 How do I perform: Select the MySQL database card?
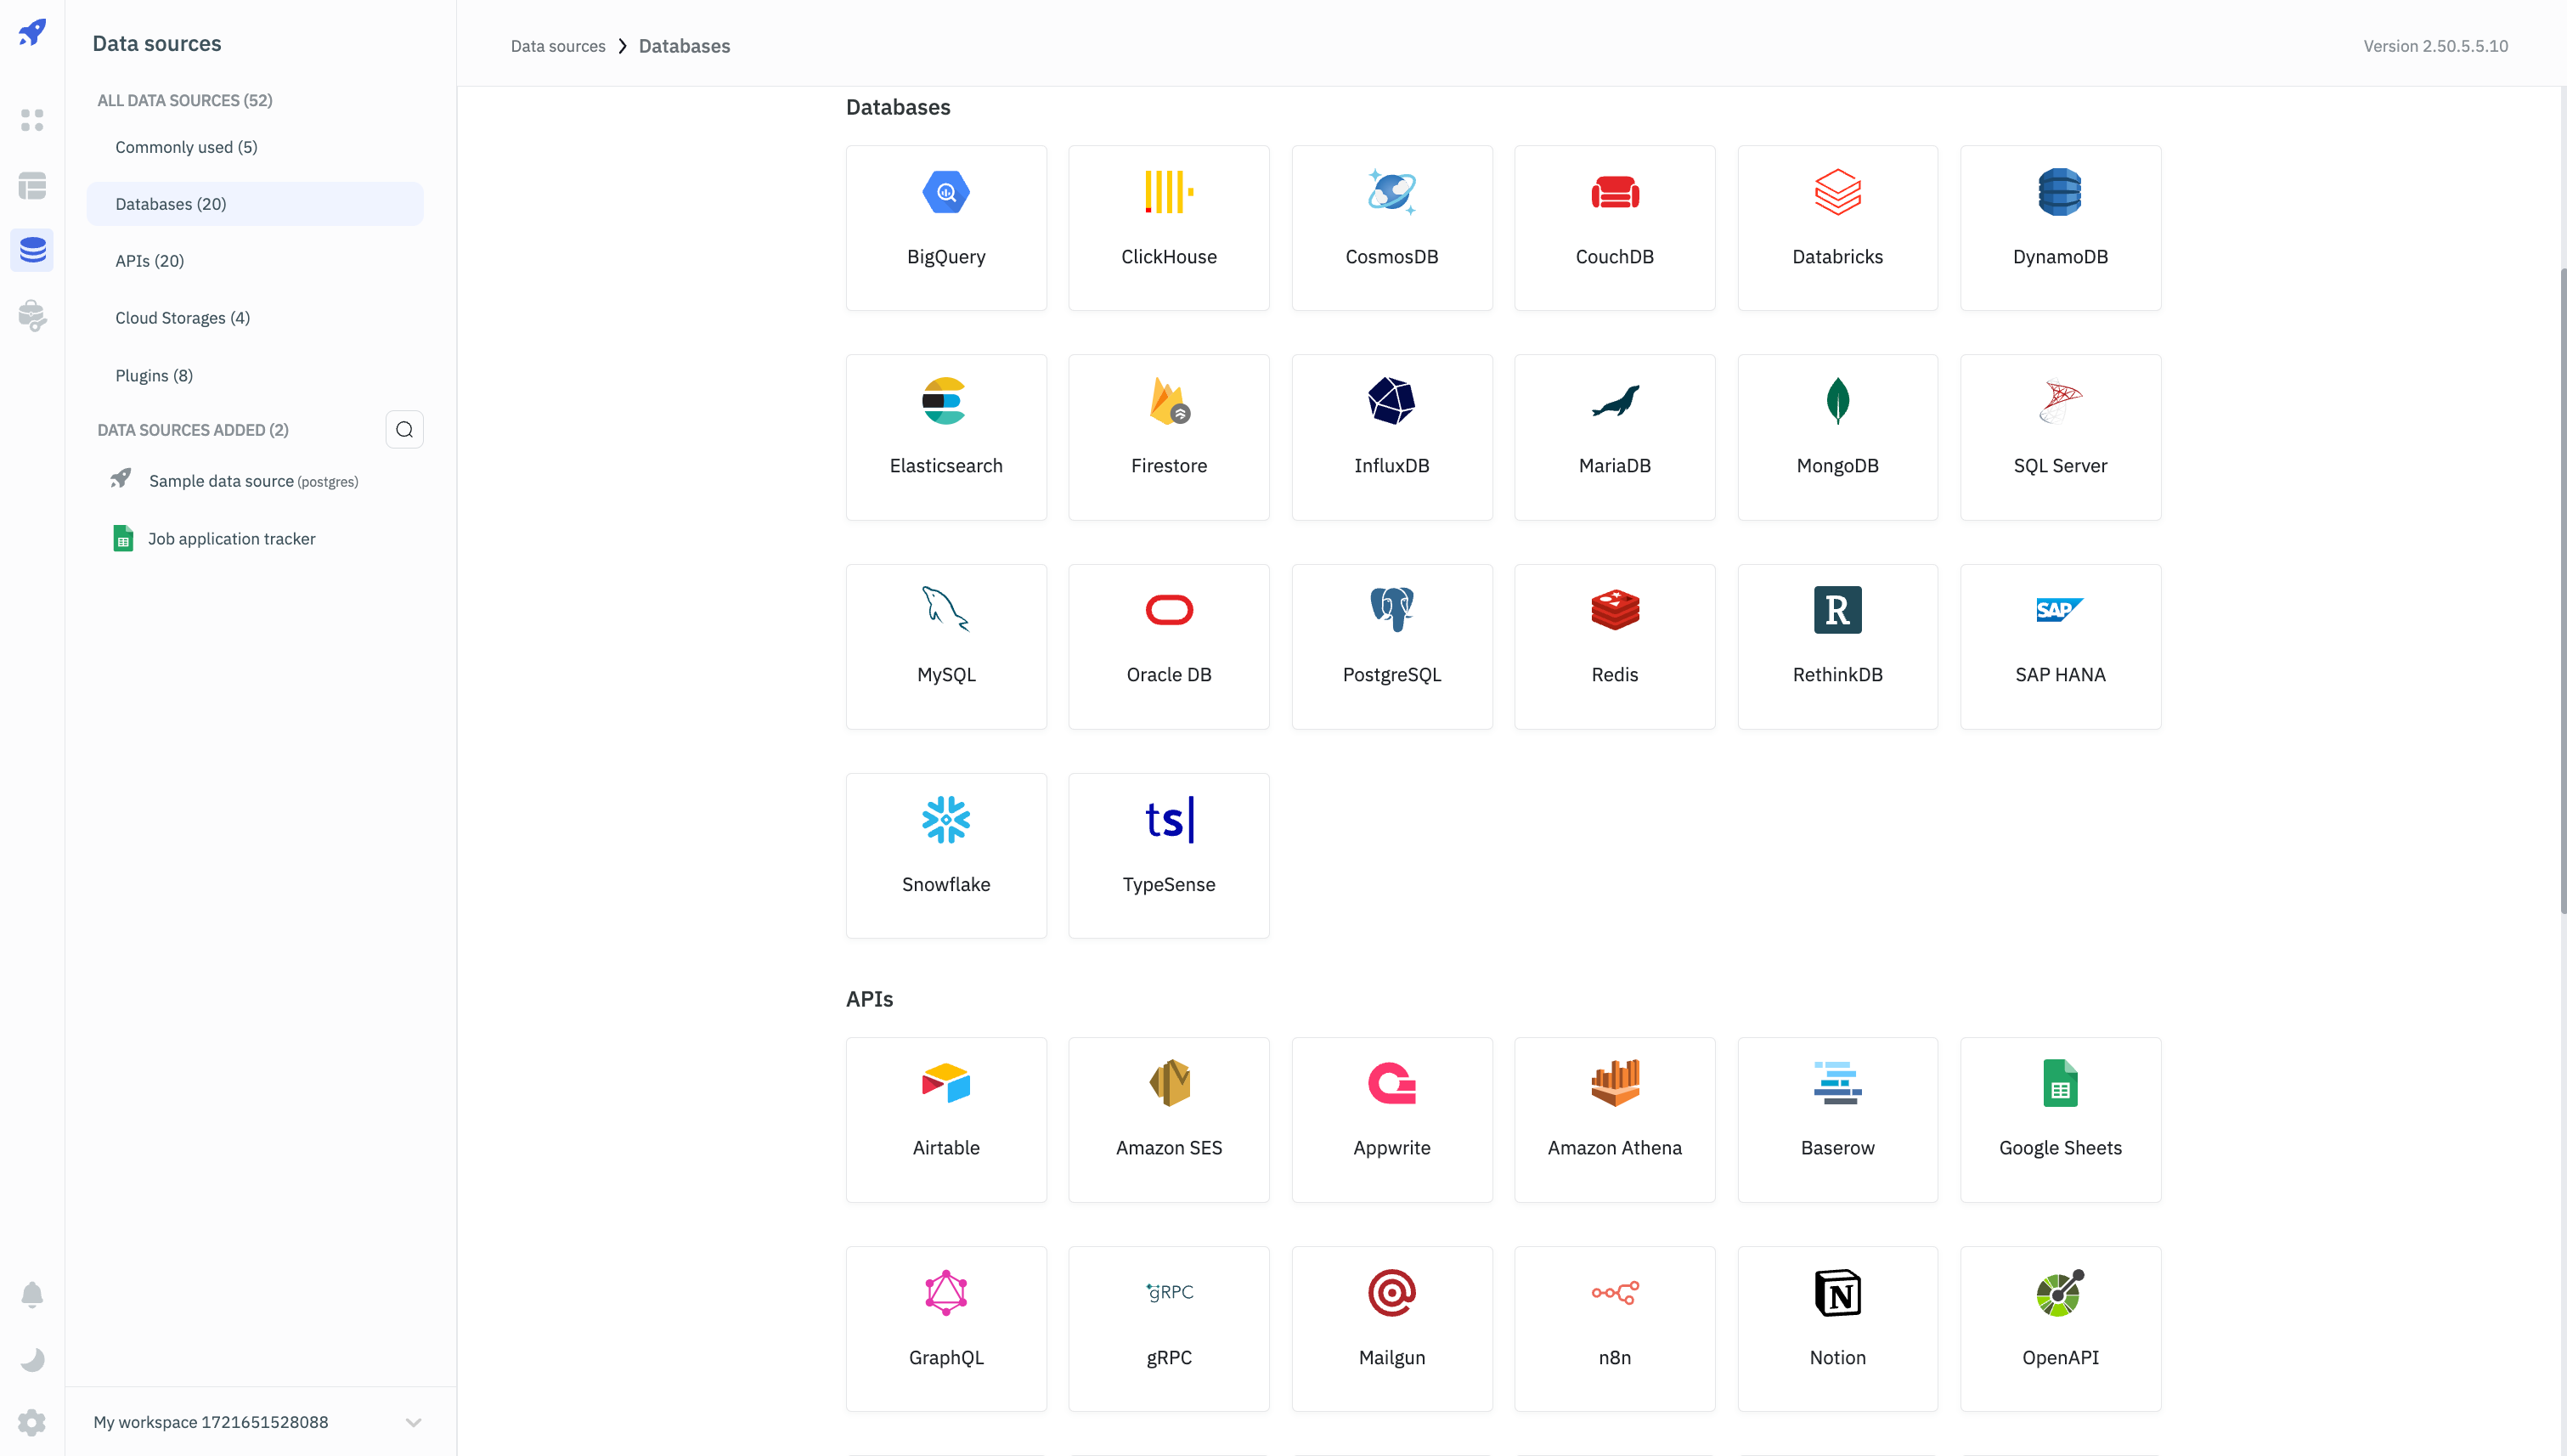tap(946, 647)
